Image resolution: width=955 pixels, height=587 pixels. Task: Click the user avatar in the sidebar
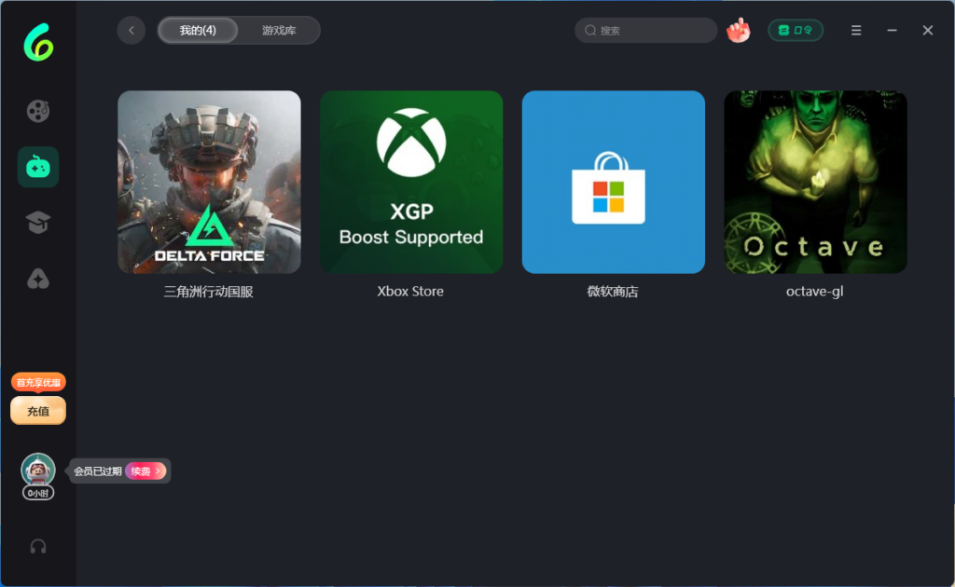tap(37, 469)
